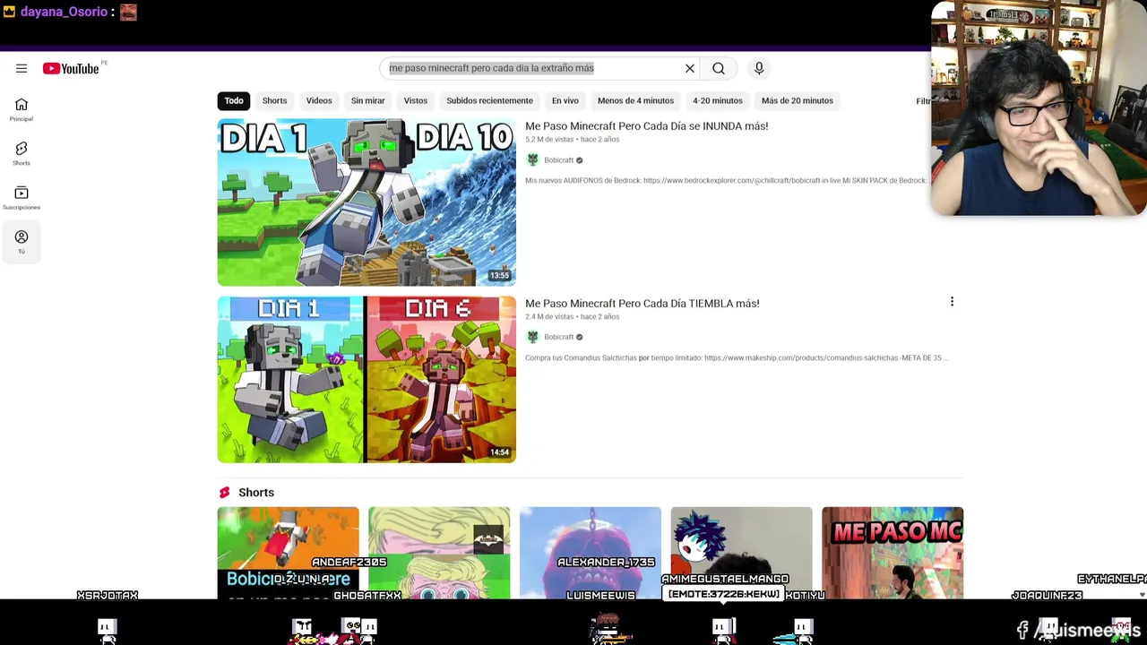Screen dimensions: 1147x645
Task: Select the 4-20 minutos chip
Action: pos(717,100)
